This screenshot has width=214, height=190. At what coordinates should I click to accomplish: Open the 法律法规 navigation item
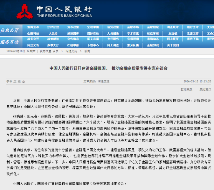point(53,27)
